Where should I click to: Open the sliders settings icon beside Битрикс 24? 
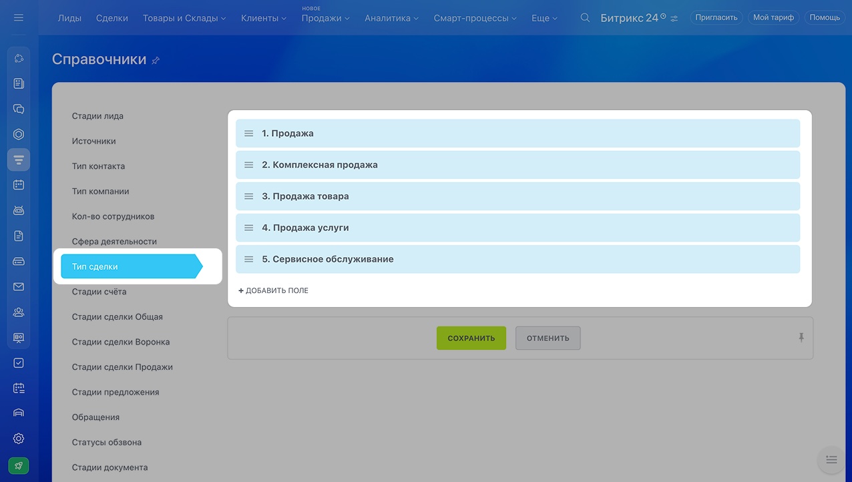pyautogui.click(x=674, y=19)
